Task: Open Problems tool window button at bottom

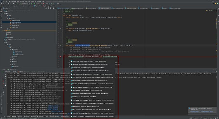Action: pyautogui.click(x=27, y=116)
